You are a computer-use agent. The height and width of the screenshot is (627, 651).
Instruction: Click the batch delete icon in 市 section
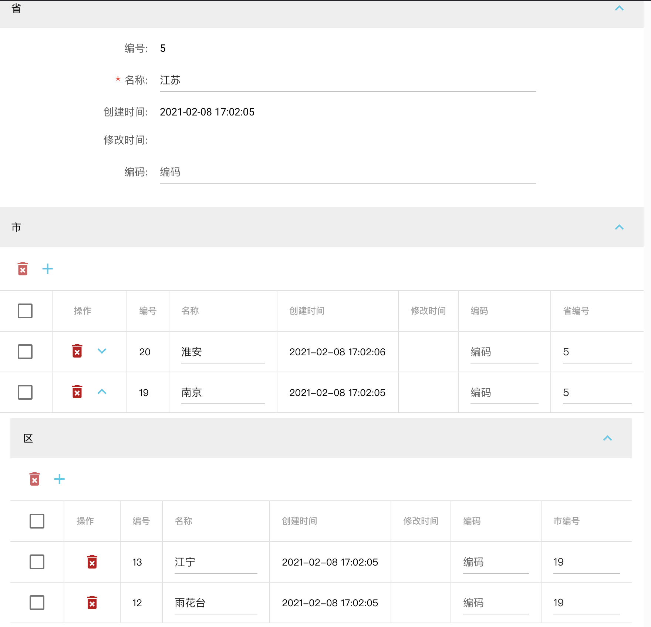tap(23, 269)
